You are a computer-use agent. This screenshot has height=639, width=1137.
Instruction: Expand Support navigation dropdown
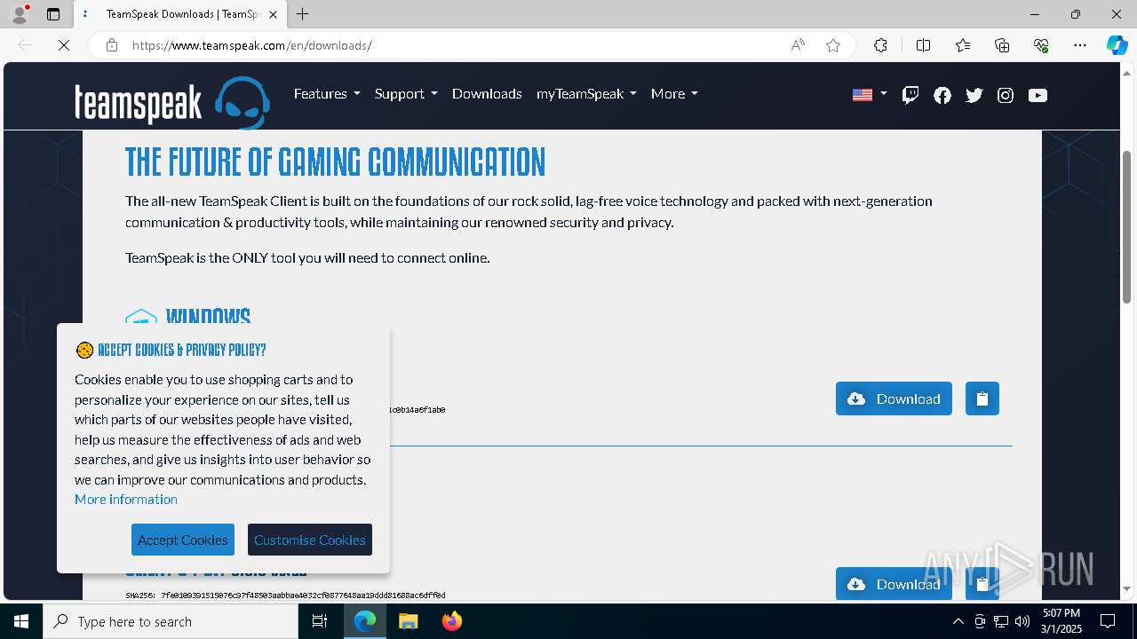coord(406,94)
